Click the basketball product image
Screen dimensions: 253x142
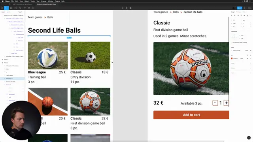(48, 102)
